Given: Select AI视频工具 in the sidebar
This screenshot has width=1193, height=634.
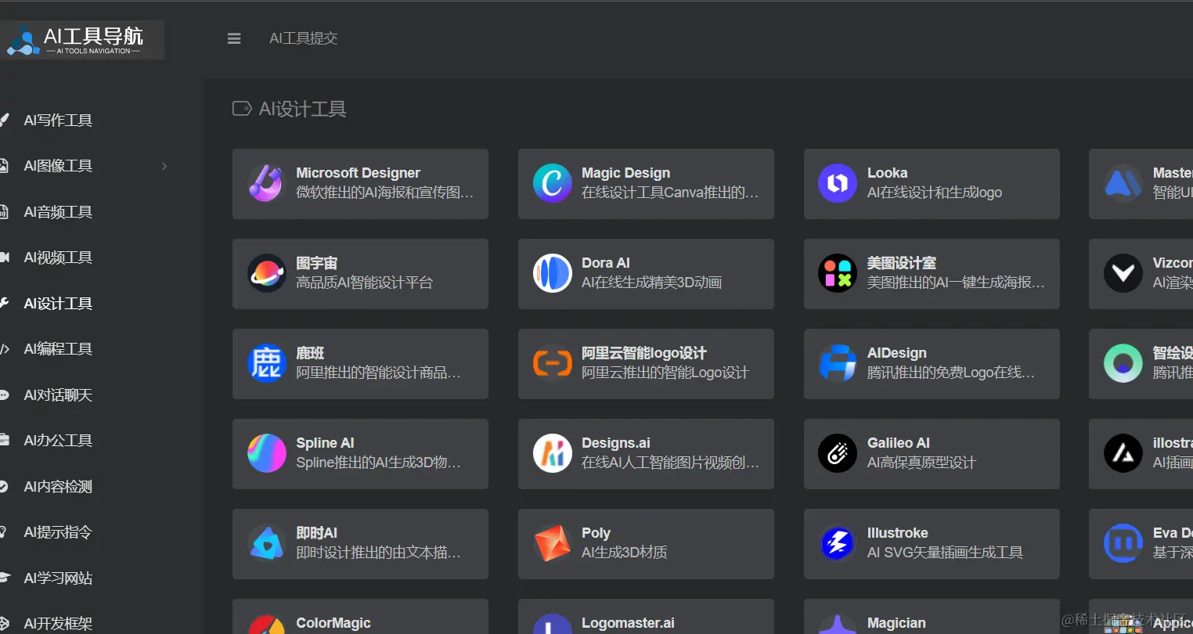Looking at the screenshot, I should point(58,258).
